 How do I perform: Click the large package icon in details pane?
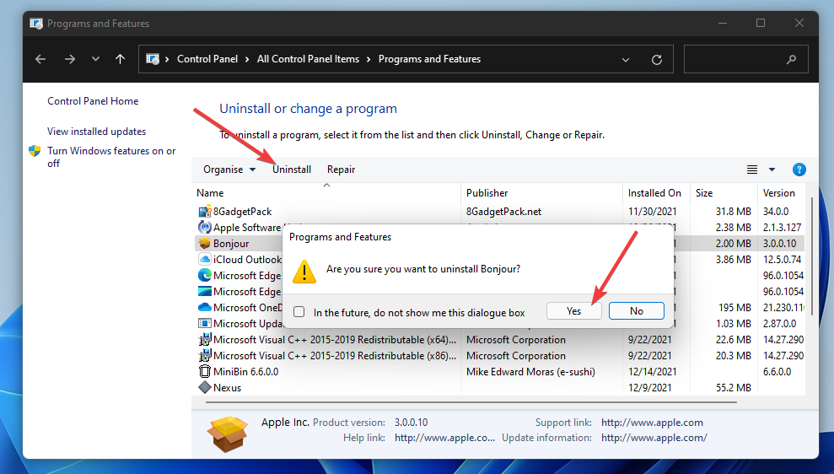pyautogui.click(x=228, y=433)
